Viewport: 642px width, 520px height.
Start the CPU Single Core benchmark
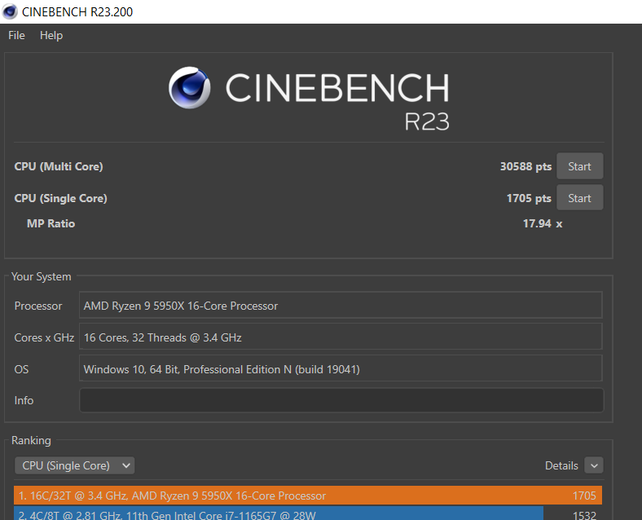(x=579, y=198)
